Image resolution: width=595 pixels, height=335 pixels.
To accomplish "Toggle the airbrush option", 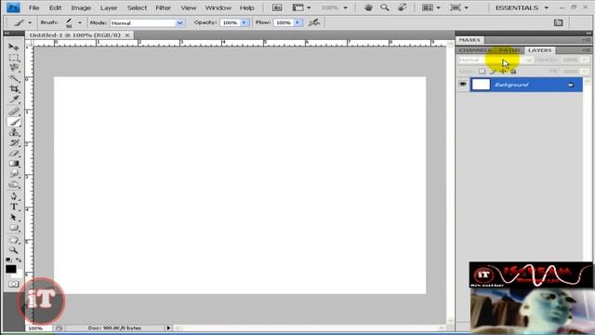I will [x=314, y=22].
